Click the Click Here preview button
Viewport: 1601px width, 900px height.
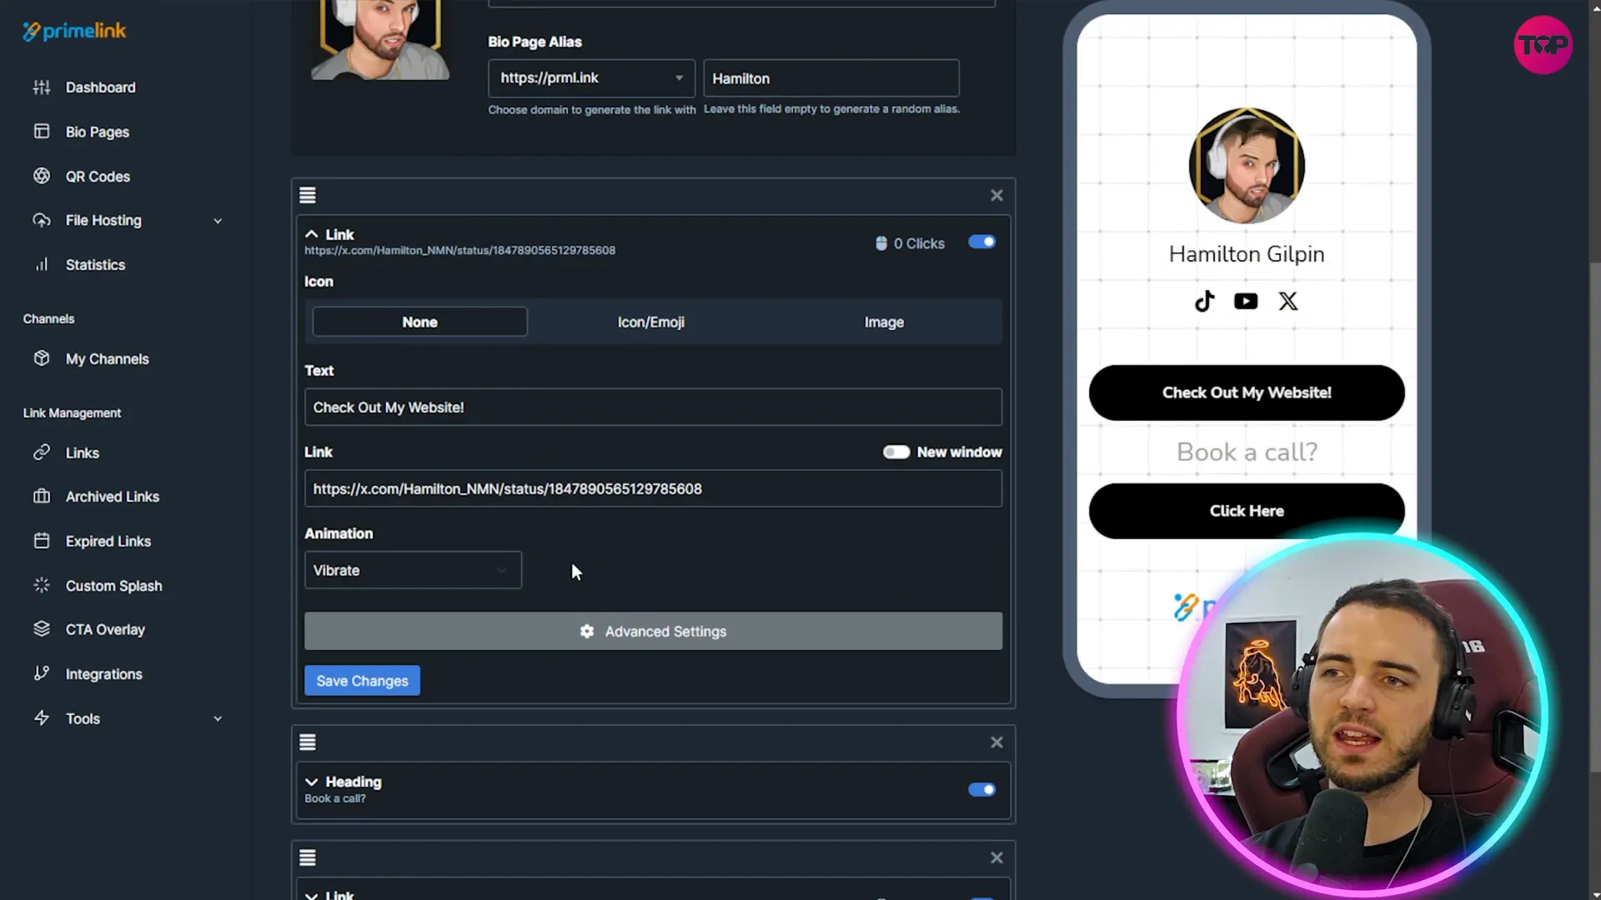(1247, 510)
